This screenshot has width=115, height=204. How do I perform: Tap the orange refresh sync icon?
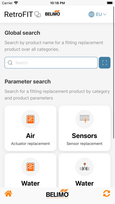106,193
